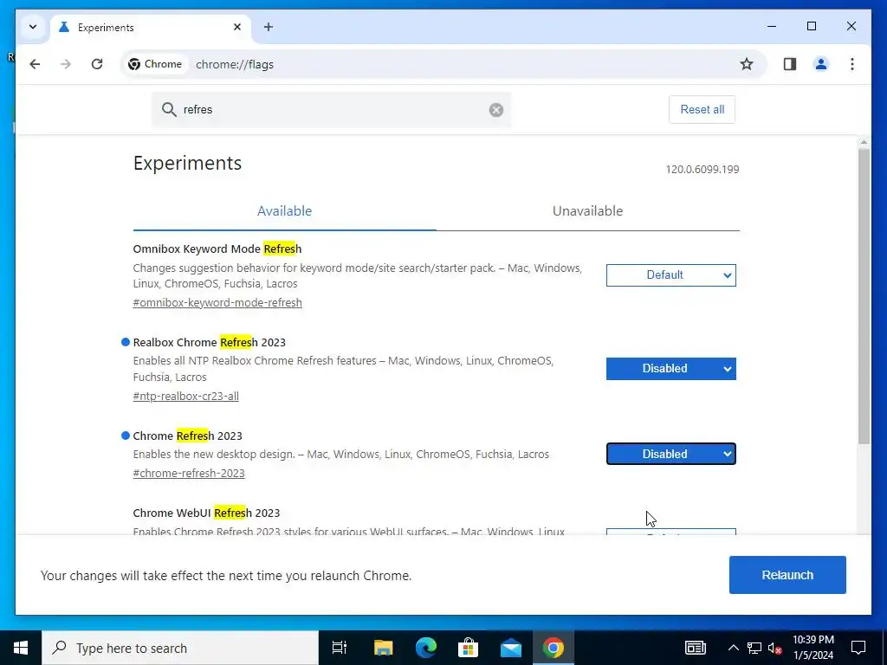
Task: Clear the flags search with the X icon
Action: 496,110
